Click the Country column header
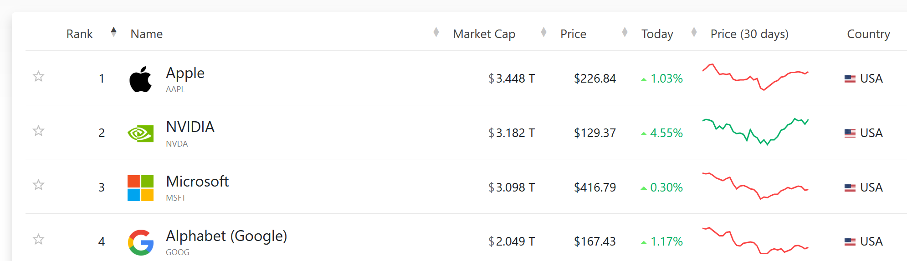Screen dimensions: 907x261 coord(868,34)
